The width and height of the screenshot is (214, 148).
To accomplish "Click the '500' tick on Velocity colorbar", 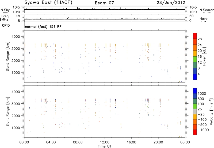I will pyautogui.click(x=201, y=99).
